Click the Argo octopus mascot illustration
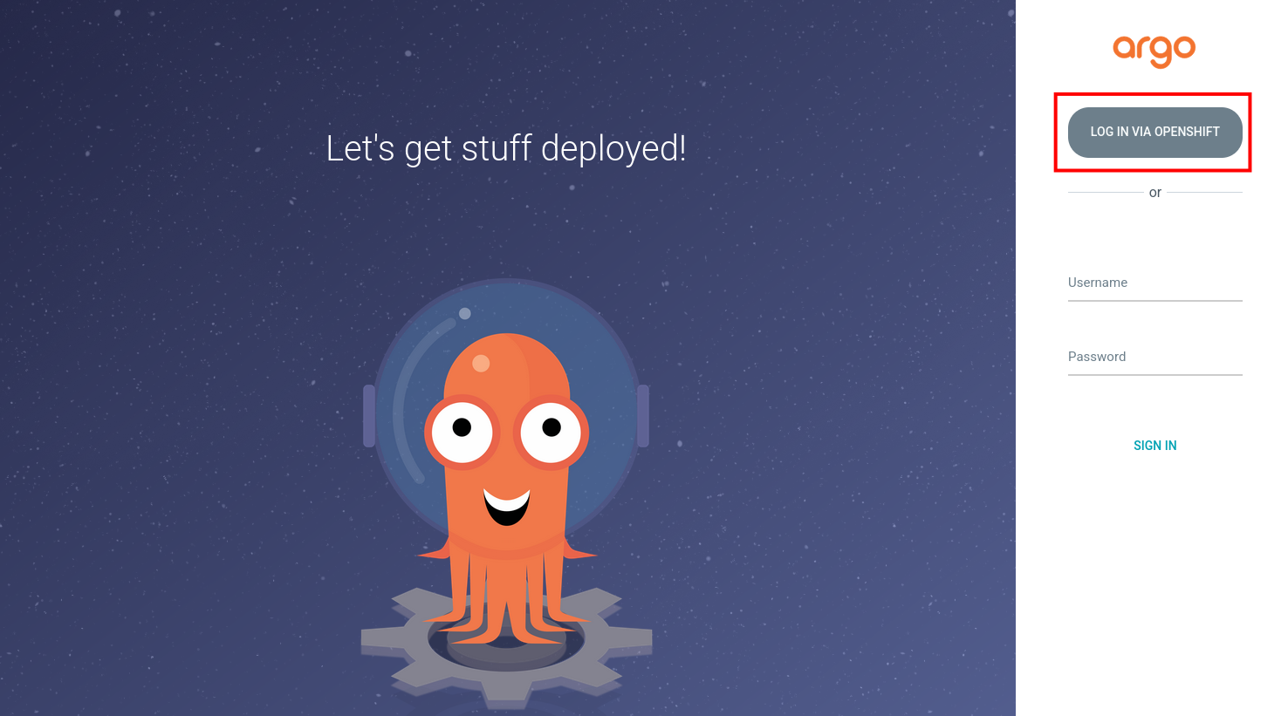The height and width of the screenshot is (716, 1288). 507,493
